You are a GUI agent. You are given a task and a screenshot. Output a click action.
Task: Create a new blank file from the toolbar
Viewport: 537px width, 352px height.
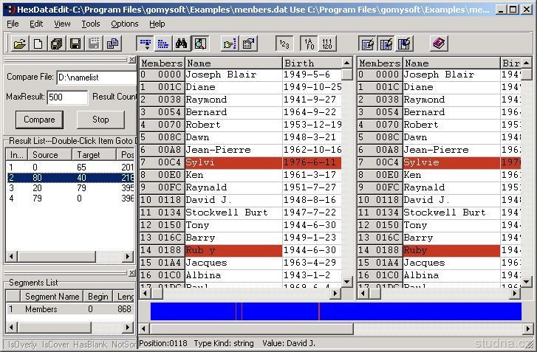(x=38, y=44)
